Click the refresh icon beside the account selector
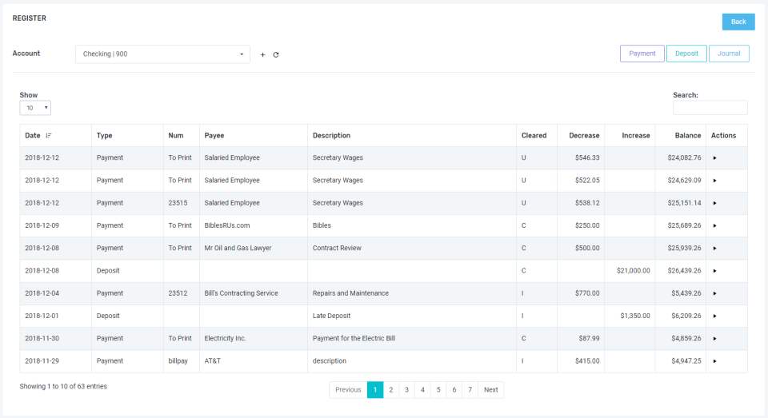768x418 pixels. coord(276,55)
